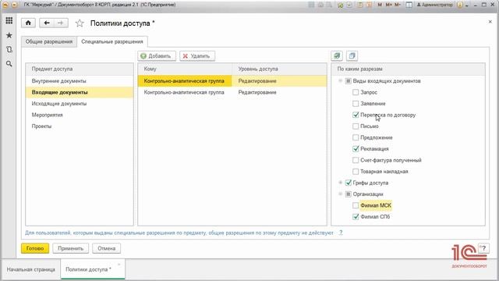Viewport: 499px width, 281px height.
Task: Enable the Филиал МСК checkbox
Action: coord(356,205)
